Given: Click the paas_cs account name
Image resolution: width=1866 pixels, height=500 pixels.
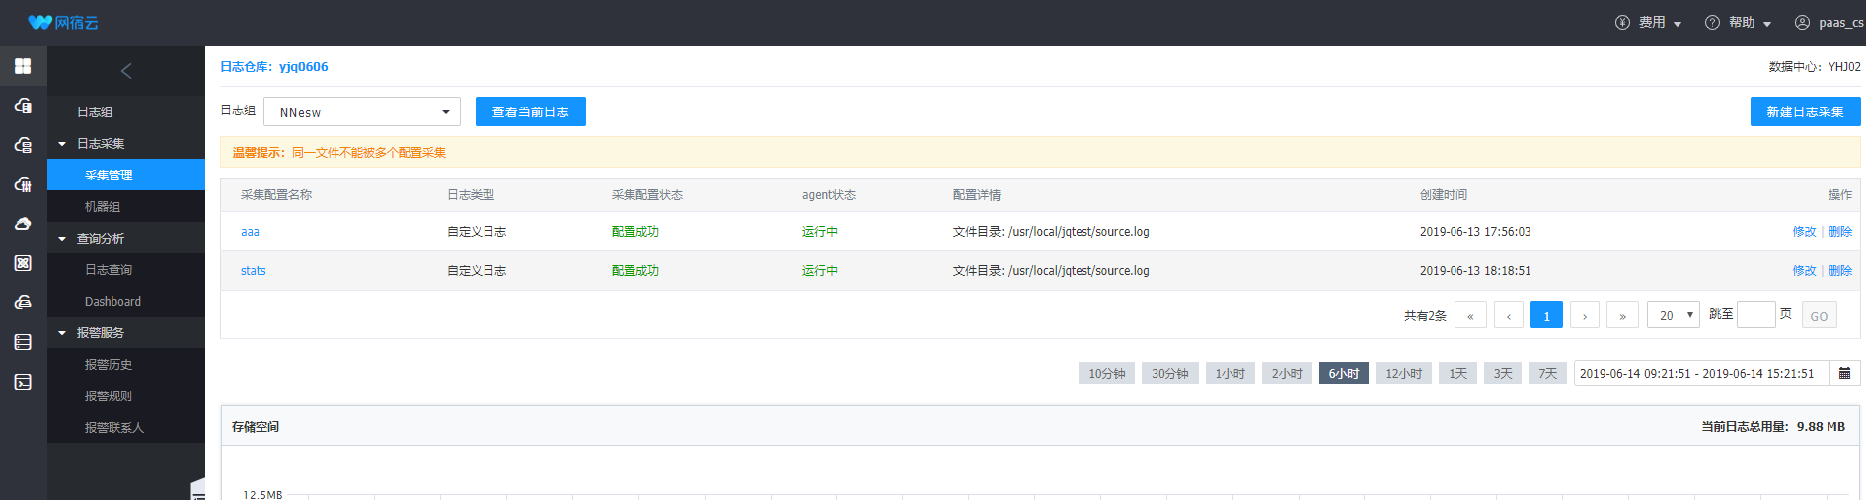Looking at the screenshot, I should coord(1841,22).
